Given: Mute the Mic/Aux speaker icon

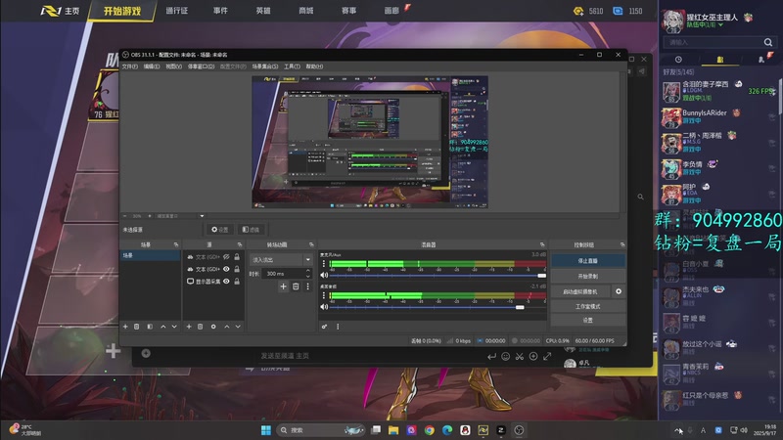Looking at the screenshot, I should point(324,275).
